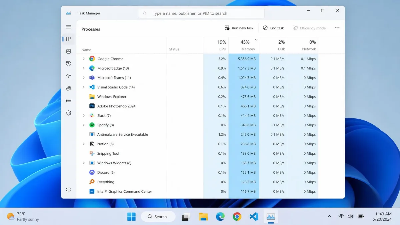Click the Visual Studio Code process icon
The height and width of the screenshot is (225, 400).
pos(92,87)
